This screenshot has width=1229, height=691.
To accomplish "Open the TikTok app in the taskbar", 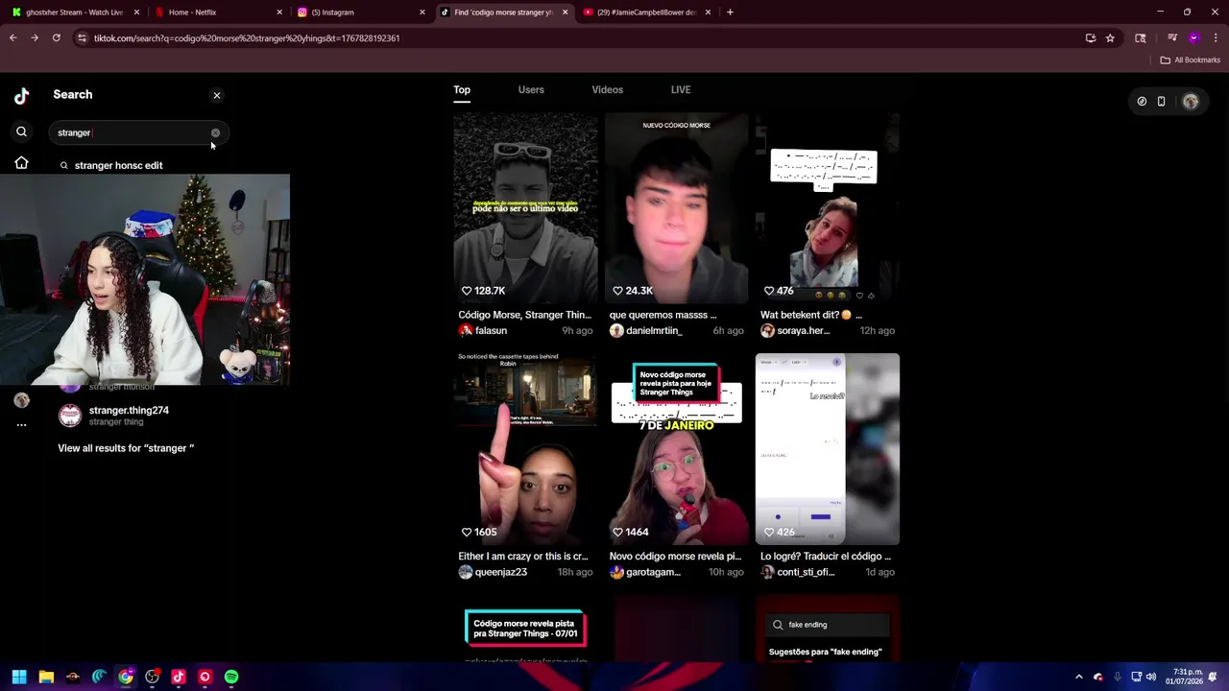I will tap(179, 677).
